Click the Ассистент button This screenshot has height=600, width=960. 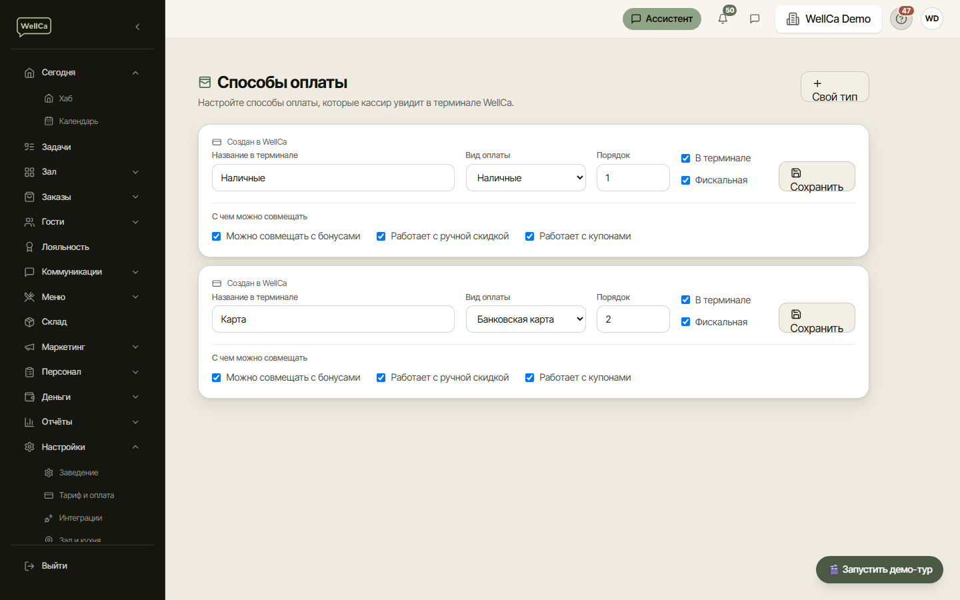[x=662, y=19]
